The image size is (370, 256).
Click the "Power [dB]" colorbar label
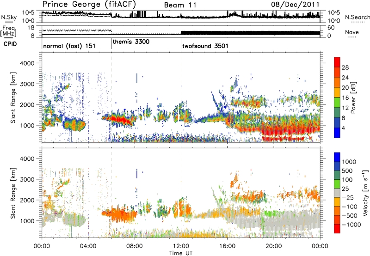coord(353,98)
